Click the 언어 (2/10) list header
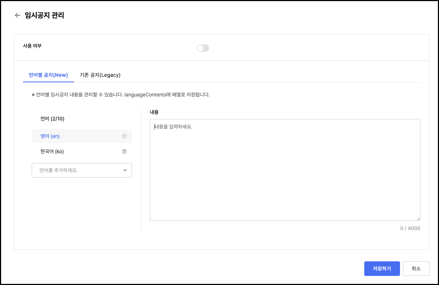The height and width of the screenshot is (285, 439). click(52, 119)
